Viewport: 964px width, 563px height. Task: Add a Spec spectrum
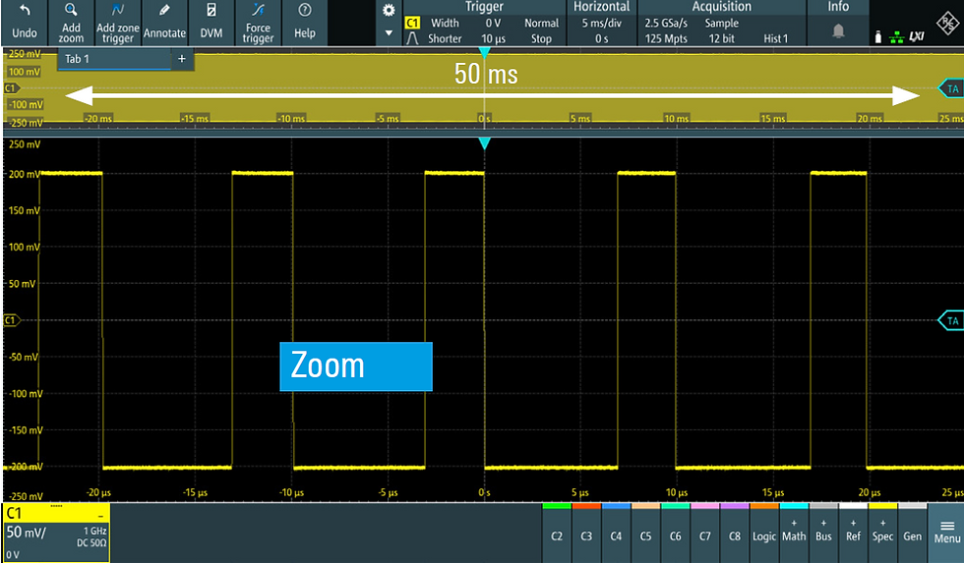882,533
